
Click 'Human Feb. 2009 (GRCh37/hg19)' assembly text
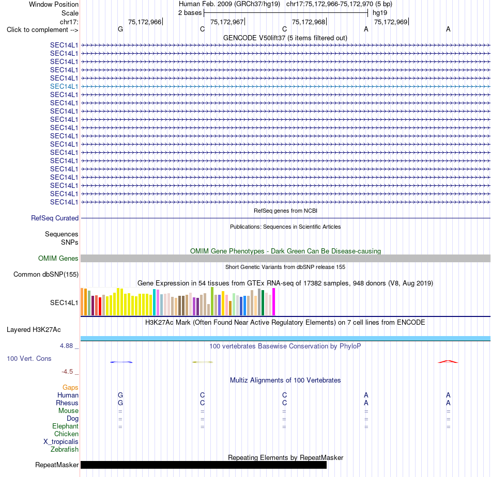tap(229, 4)
